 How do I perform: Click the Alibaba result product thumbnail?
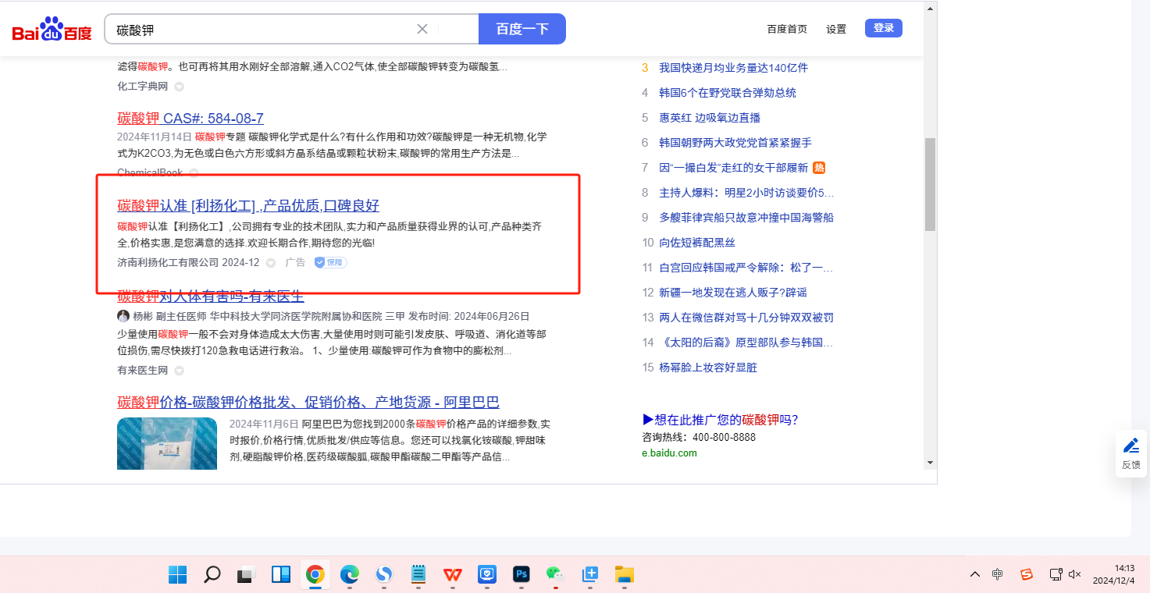pyautogui.click(x=167, y=443)
